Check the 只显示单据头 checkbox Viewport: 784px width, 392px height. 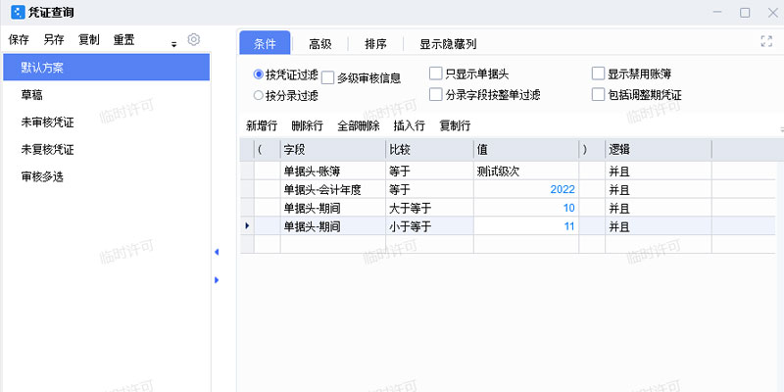436,73
